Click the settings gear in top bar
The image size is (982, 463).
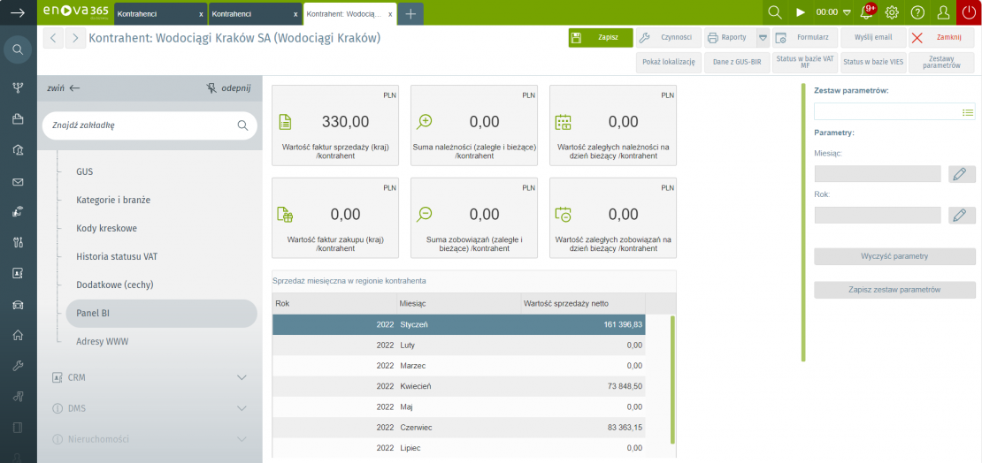click(x=892, y=12)
